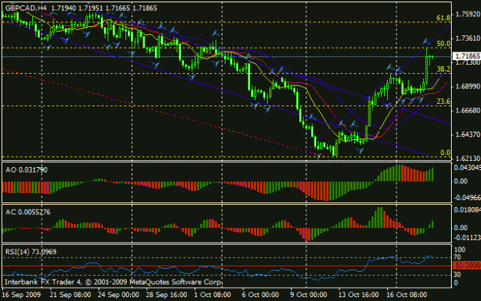Viewport: 481px width, 301px height.
Task: Click the 0.00 value on AO scale
Action: coord(461,181)
